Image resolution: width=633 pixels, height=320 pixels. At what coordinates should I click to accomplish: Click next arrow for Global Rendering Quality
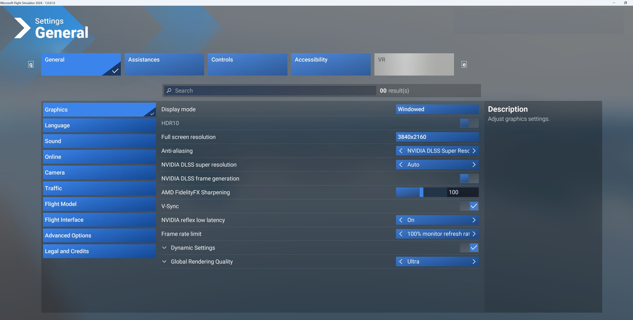click(x=474, y=261)
